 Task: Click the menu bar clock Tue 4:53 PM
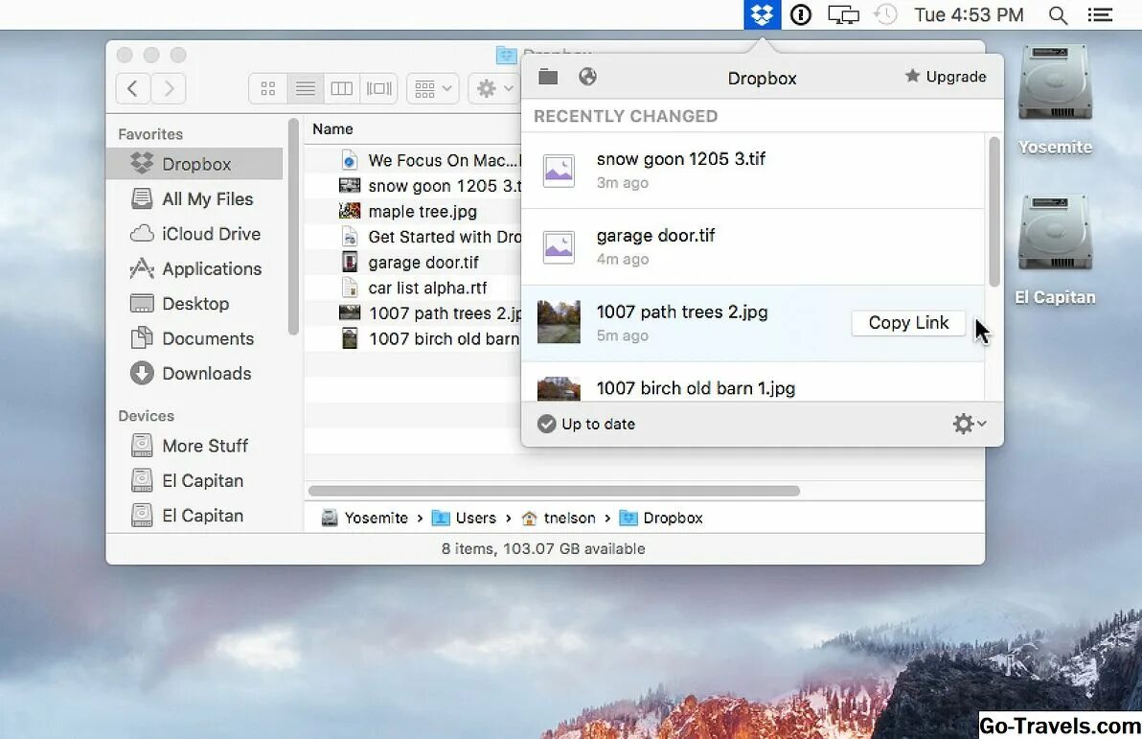coord(969,14)
